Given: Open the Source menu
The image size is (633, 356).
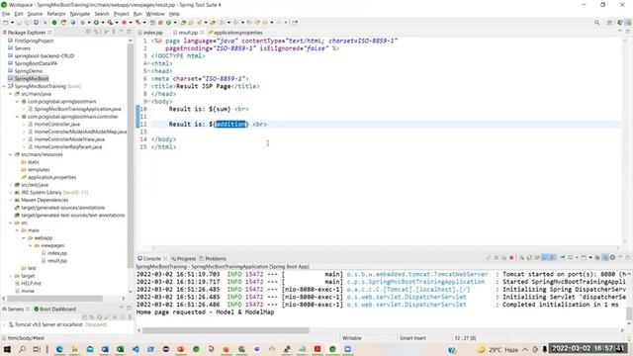Looking at the screenshot, I should (x=35, y=14).
